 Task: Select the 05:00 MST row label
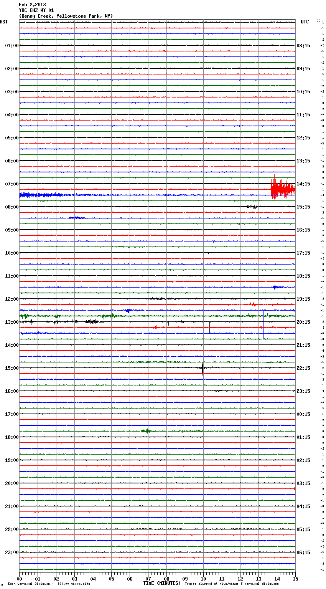pos(12,138)
